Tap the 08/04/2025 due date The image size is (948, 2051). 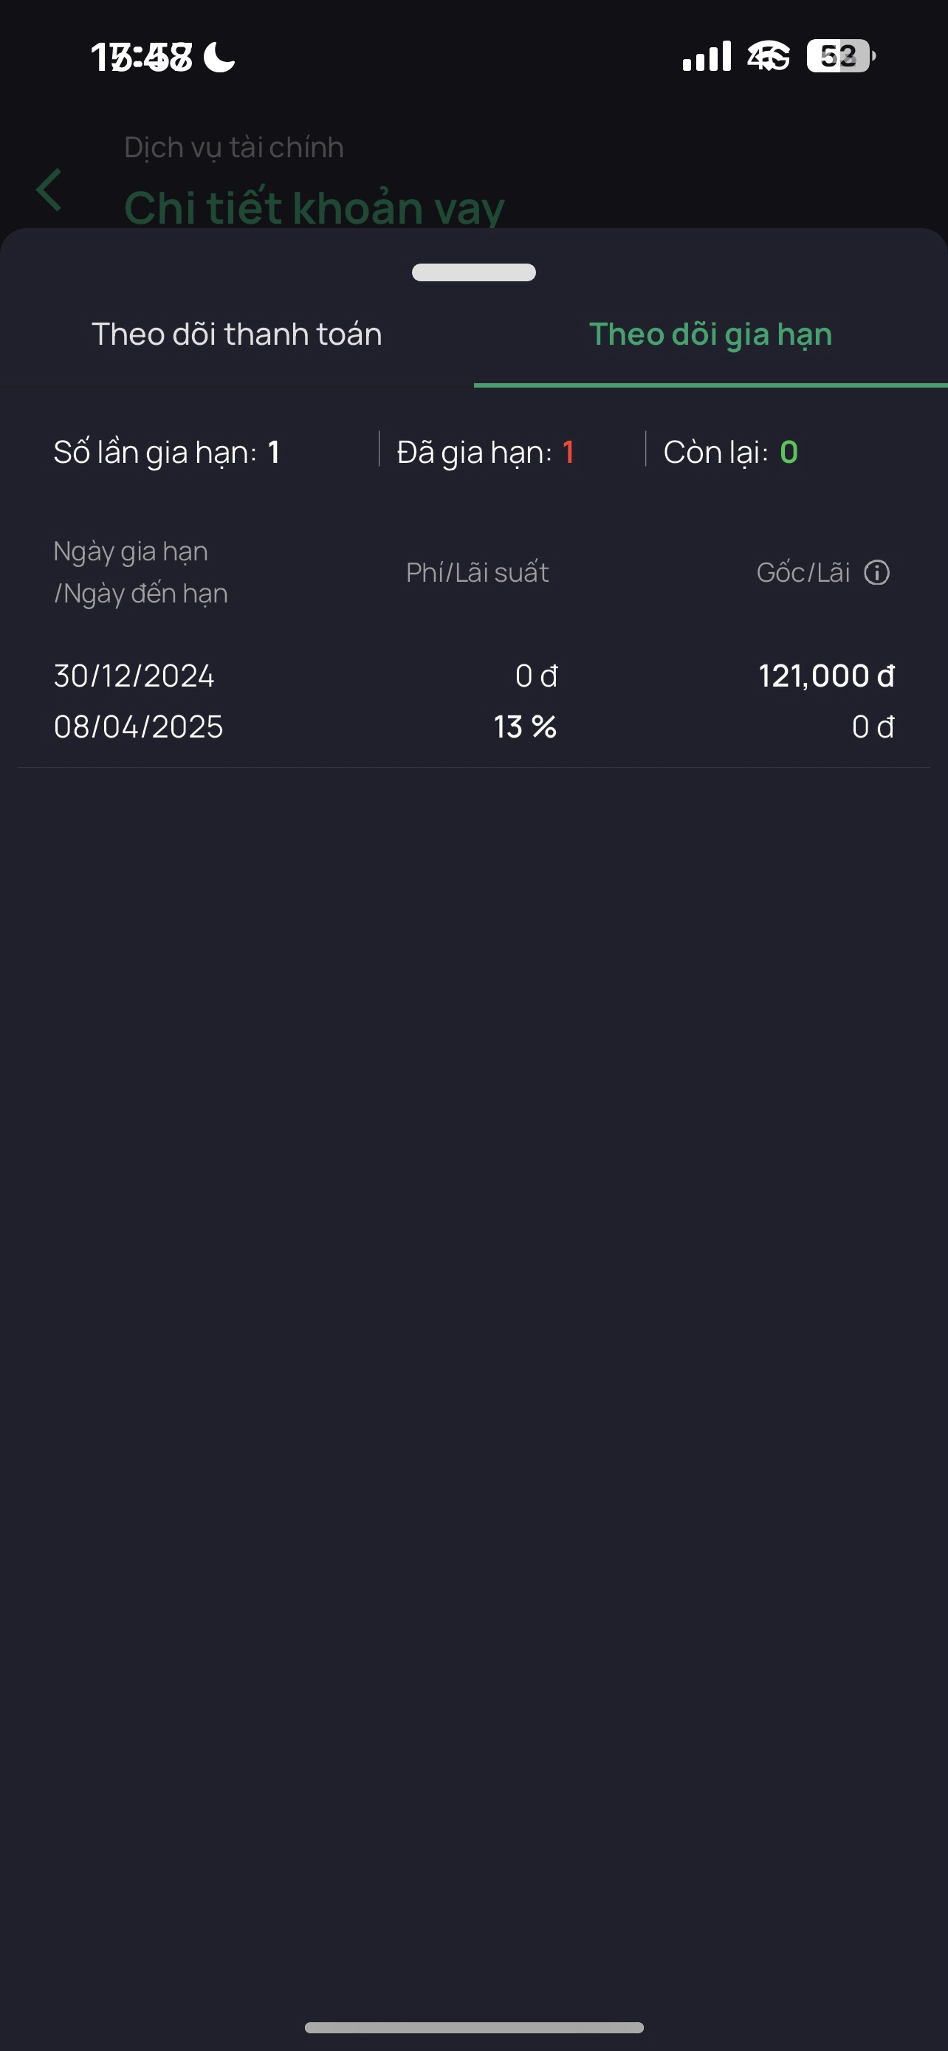coord(139,727)
